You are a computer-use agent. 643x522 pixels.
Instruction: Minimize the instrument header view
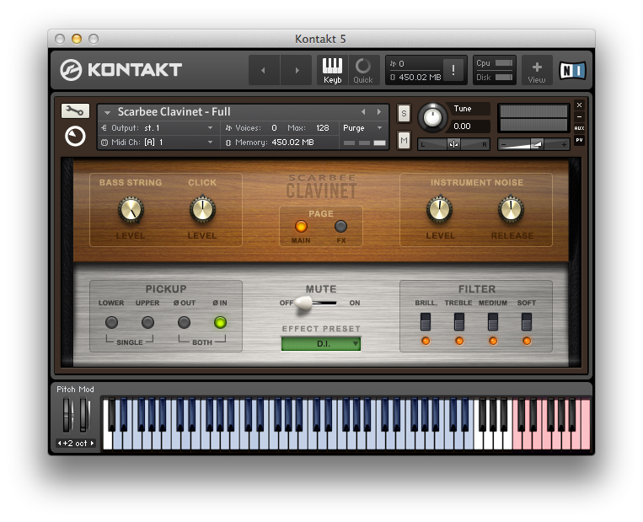coord(580,116)
